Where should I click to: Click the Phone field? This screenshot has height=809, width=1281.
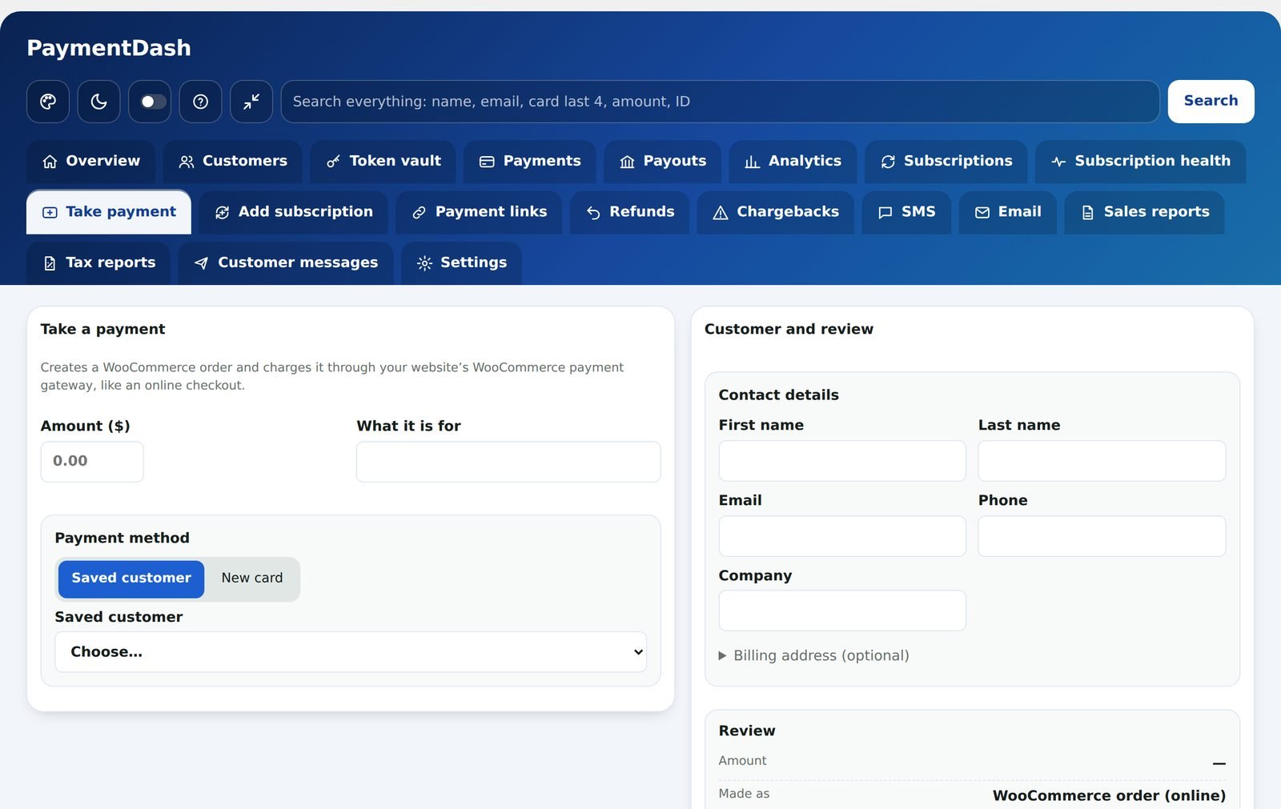pyautogui.click(x=1102, y=536)
